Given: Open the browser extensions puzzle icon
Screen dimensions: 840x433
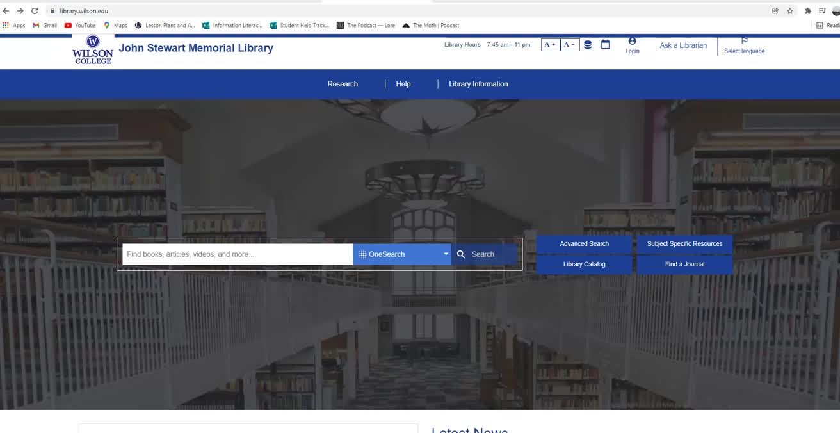Looking at the screenshot, I should [x=807, y=11].
